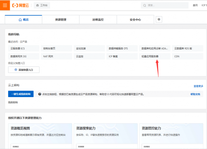This screenshot has height=149, width=207.
Task: Open 轻量应用服务器 shortcut
Action: click(155, 56)
